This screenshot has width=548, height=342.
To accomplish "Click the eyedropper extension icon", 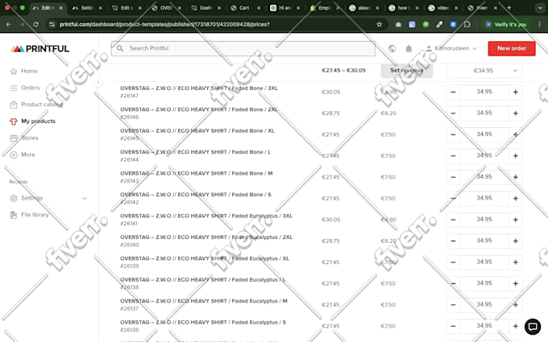I will tap(439, 24).
